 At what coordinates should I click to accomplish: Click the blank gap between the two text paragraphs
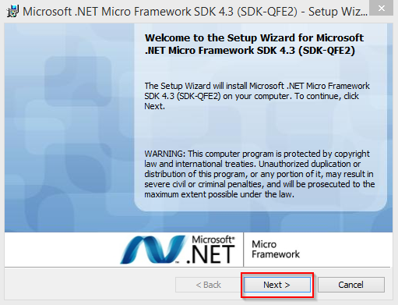coord(259,130)
